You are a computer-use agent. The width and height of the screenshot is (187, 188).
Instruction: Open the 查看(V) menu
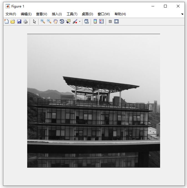42,14
